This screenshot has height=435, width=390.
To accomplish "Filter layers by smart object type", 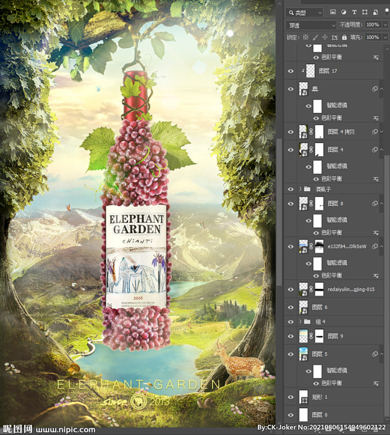I will click(375, 12).
